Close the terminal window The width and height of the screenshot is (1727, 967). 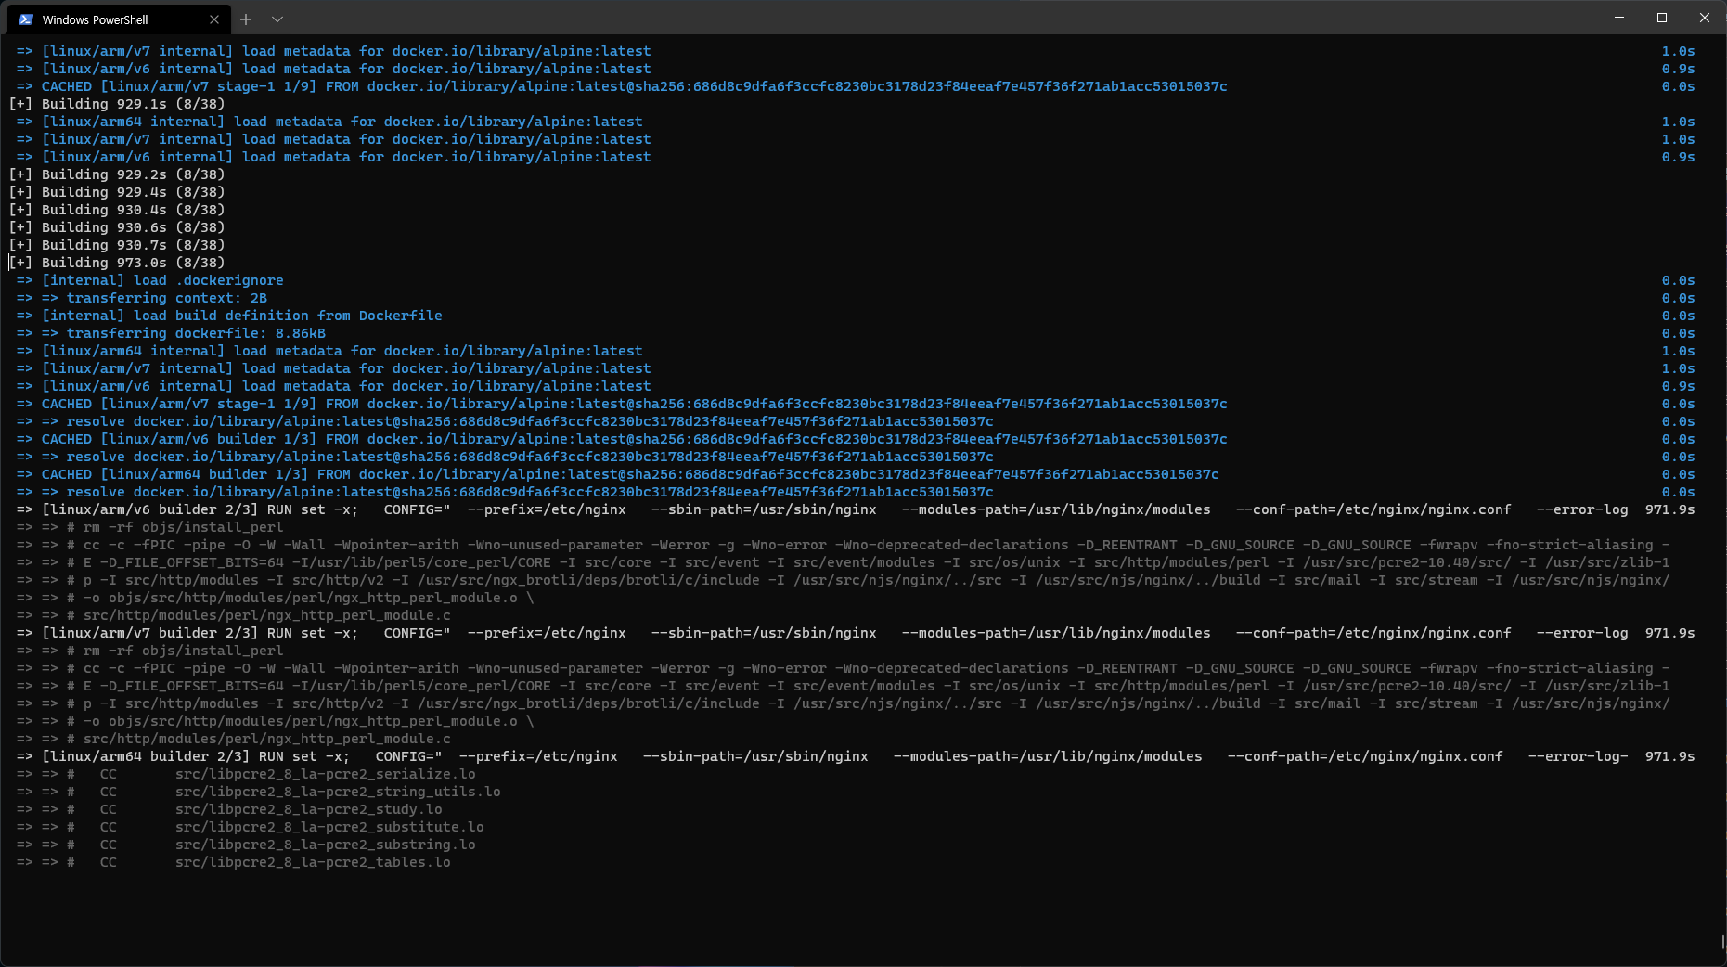pos(1705,18)
